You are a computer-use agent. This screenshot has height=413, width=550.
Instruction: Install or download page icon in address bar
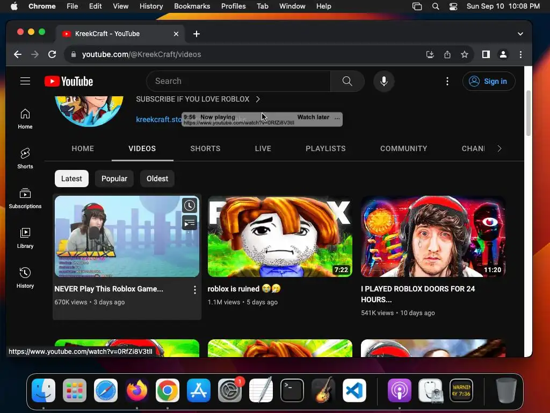click(430, 54)
